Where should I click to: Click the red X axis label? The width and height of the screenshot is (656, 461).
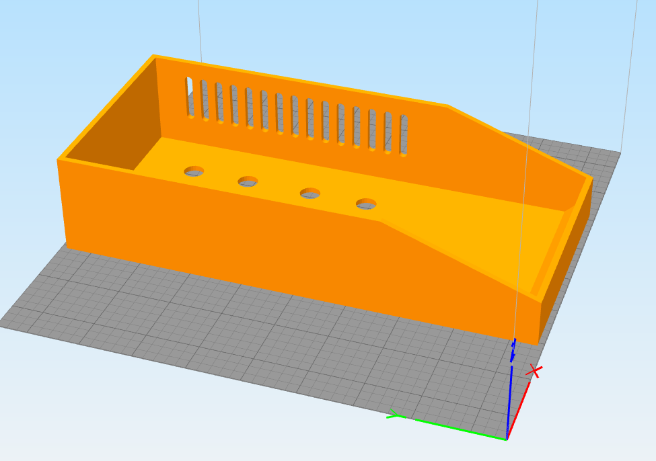(x=534, y=371)
